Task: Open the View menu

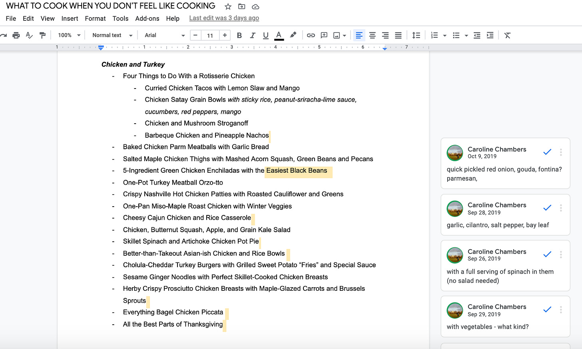Action: pos(48,18)
